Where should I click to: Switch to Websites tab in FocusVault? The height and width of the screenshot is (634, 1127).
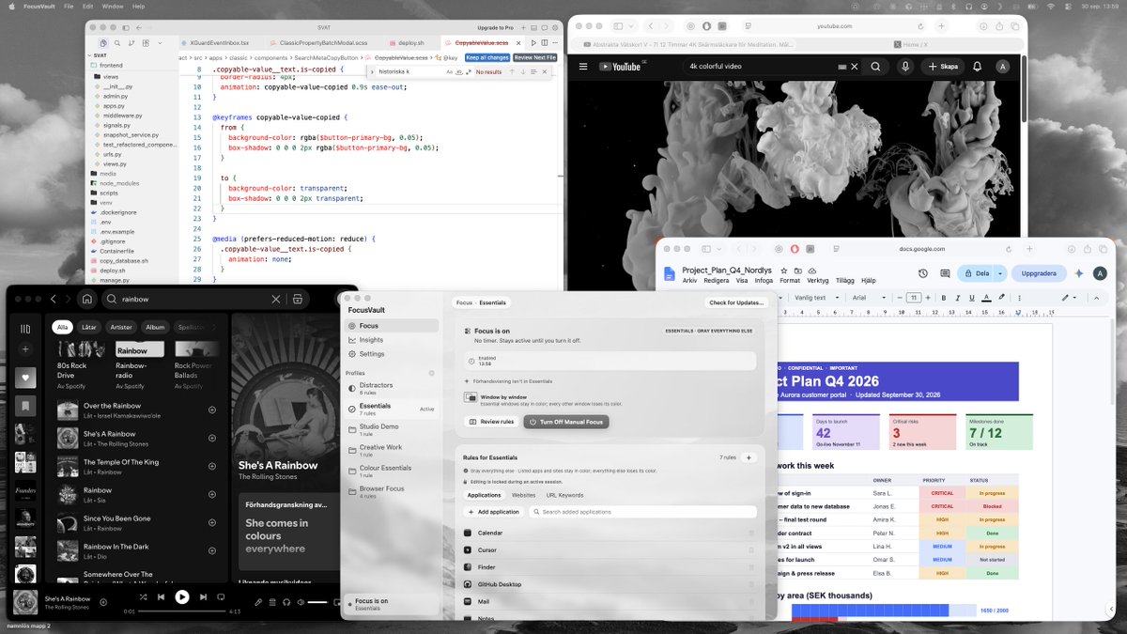click(523, 495)
